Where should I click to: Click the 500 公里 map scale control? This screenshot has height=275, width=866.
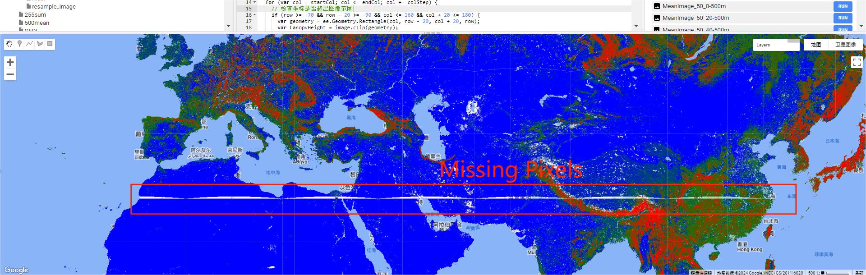click(829, 273)
